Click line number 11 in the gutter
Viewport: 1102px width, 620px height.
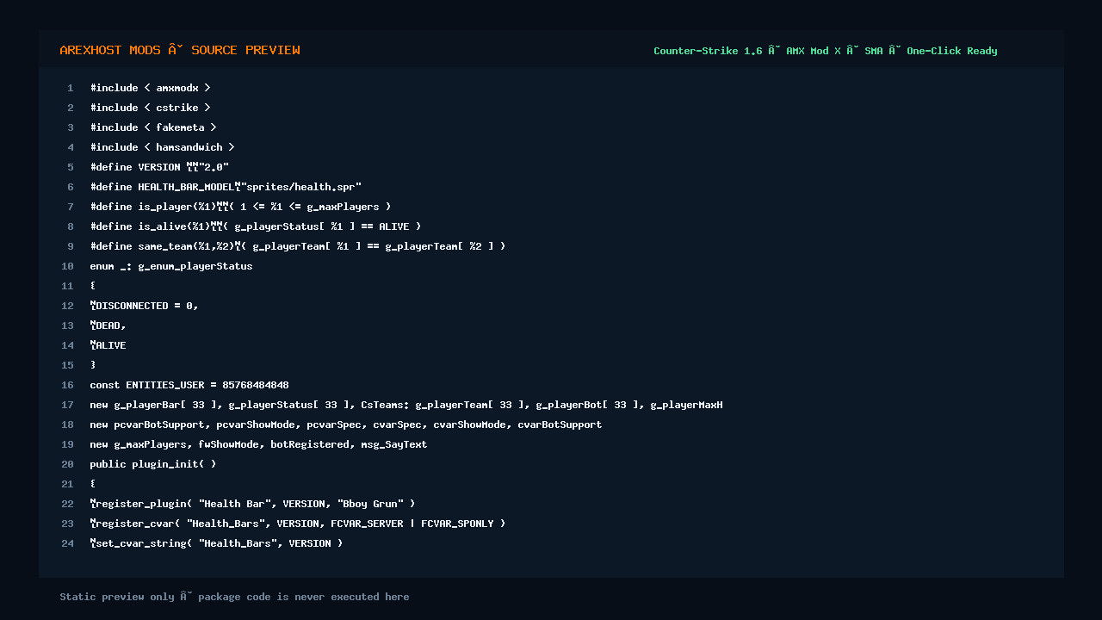pos(67,286)
